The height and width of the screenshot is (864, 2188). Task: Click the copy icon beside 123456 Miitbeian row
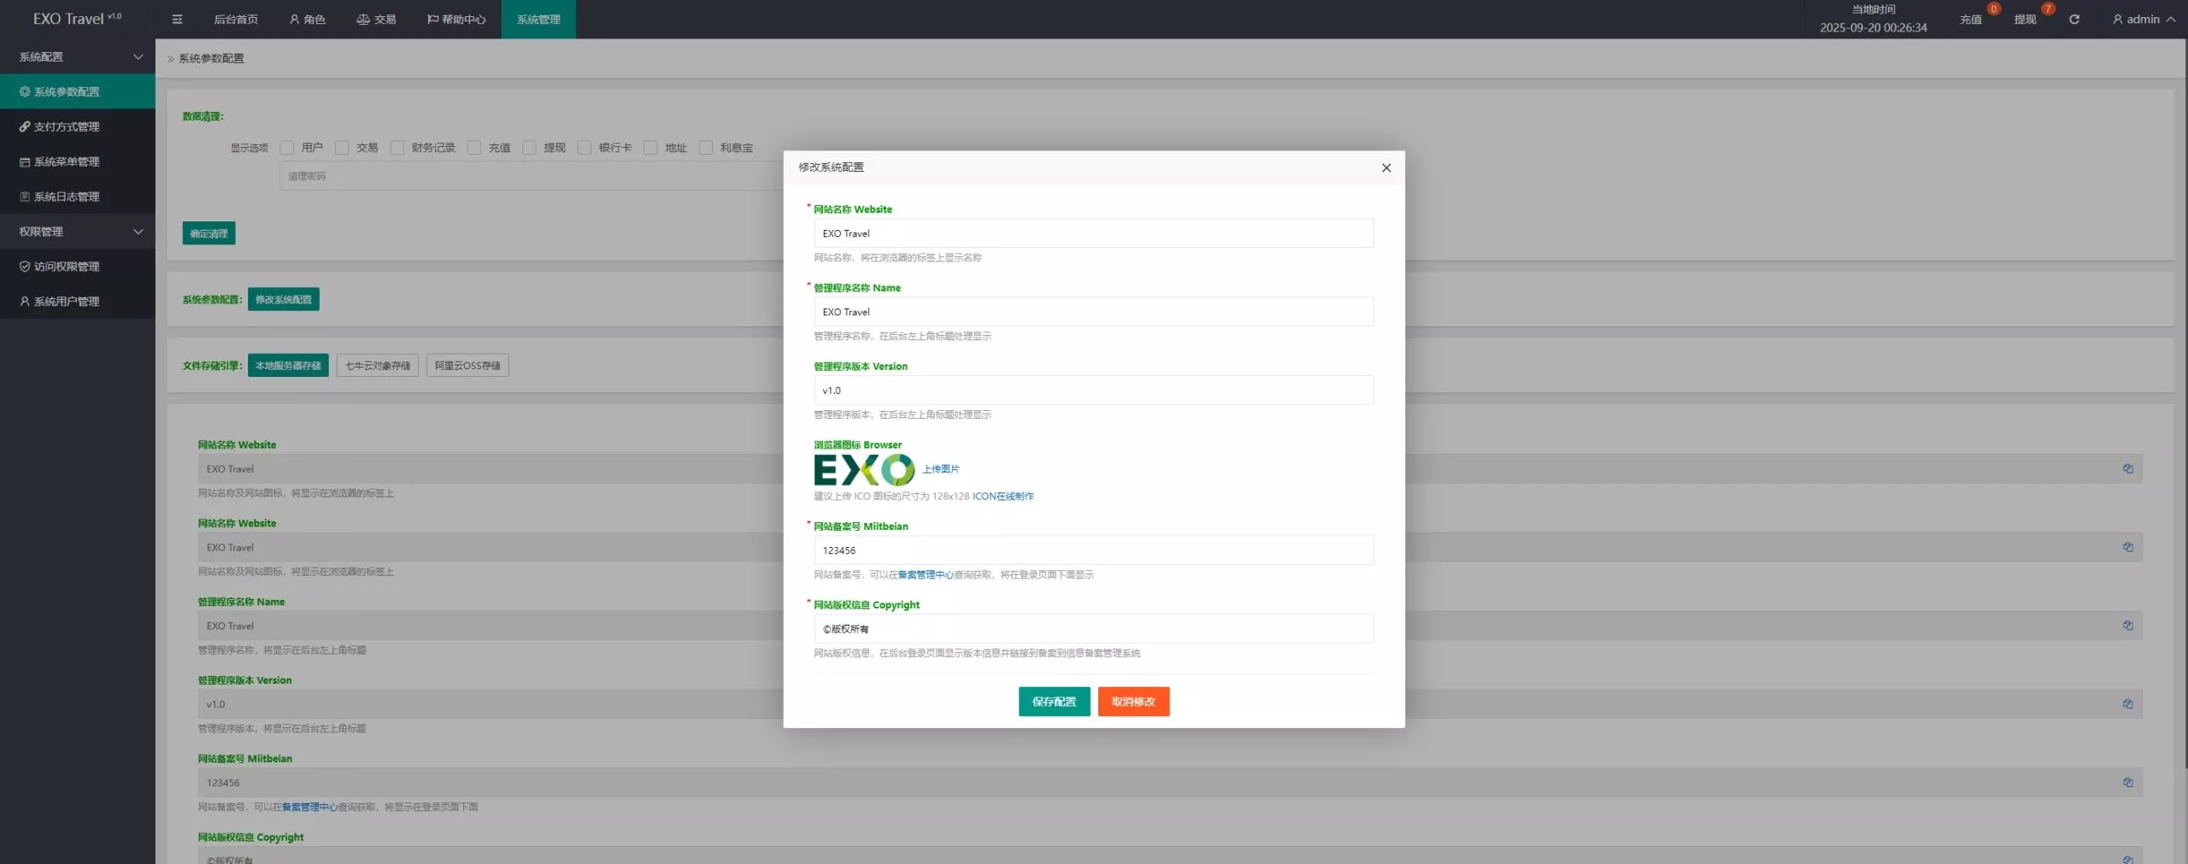click(2127, 783)
